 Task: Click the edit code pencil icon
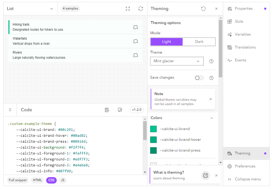(x=120, y=110)
